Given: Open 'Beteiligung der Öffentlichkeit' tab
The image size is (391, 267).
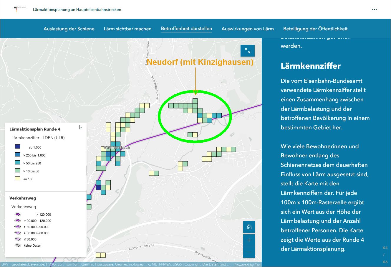Looking at the screenshot, I should click(315, 29).
